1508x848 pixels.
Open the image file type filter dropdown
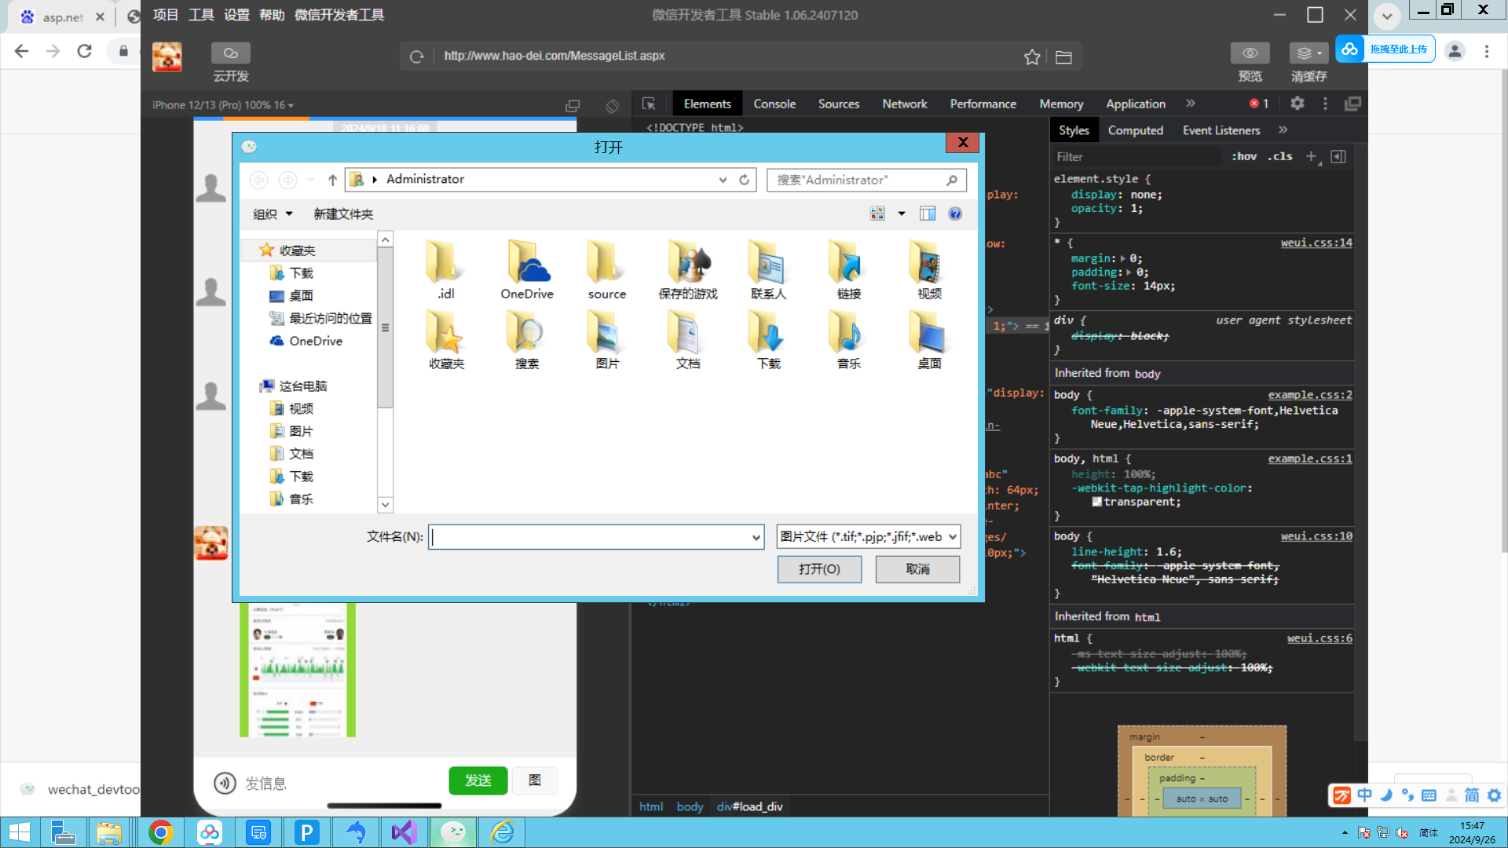[x=868, y=536]
